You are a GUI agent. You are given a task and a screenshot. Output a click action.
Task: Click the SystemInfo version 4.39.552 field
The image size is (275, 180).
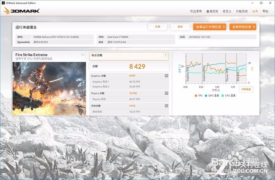pos(63,42)
